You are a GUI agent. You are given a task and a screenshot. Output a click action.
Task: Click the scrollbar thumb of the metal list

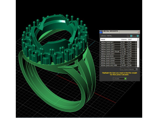click(x=138, y=44)
